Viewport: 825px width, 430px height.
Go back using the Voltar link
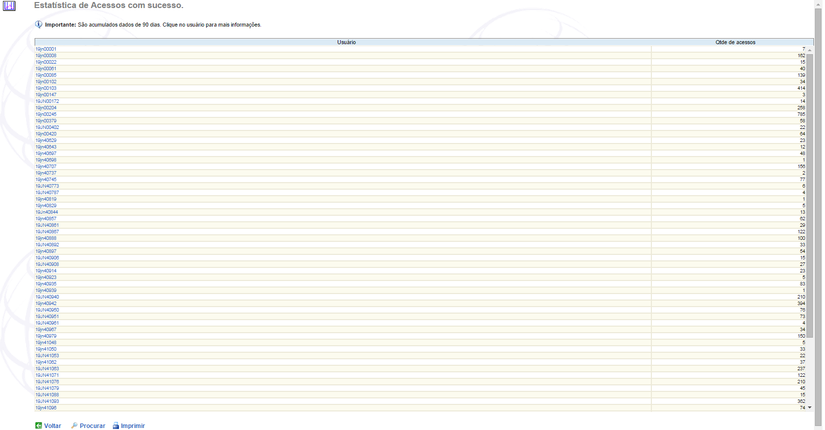pos(53,425)
